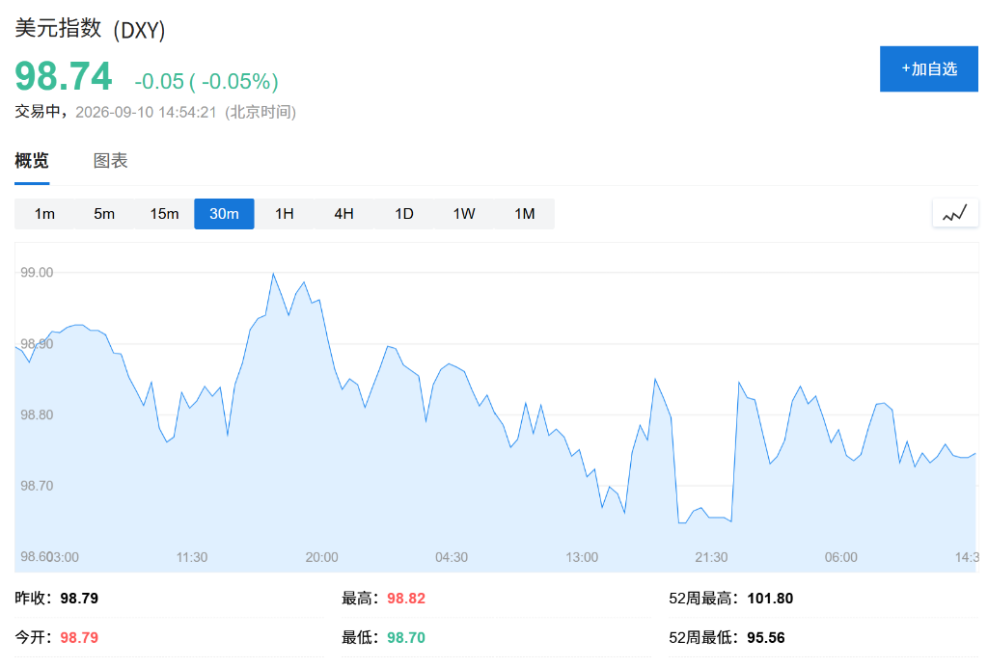This screenshot has height=667, width=988.
Task: Select the 1m interval
Action: (x=44, y=214)
